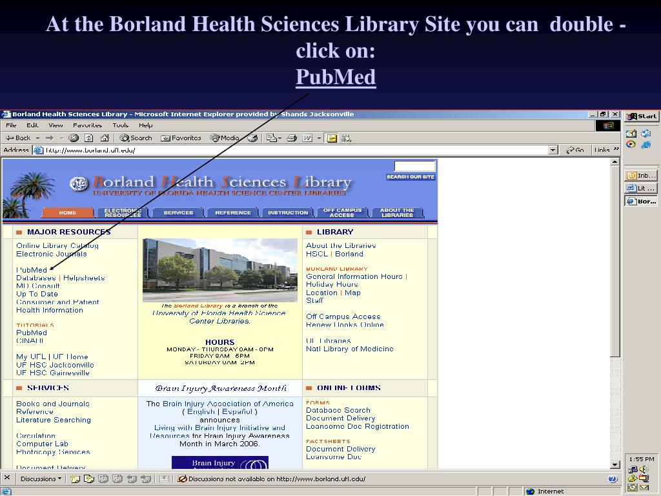Viewport: 661px width, 496px height.
Task: Open the Loansome Doc Registration link
Action: [x=358, y=426]
